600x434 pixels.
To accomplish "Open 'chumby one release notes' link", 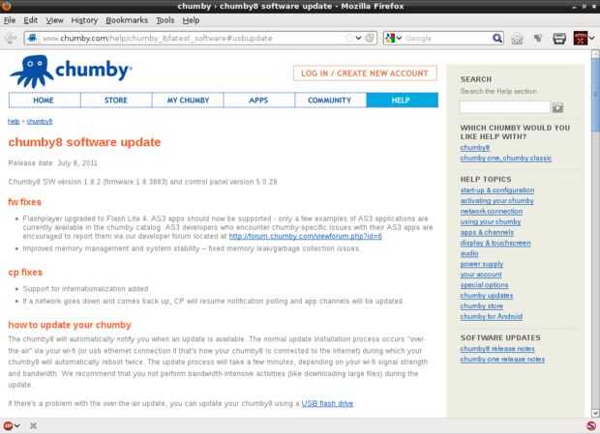I will (502, 360).
